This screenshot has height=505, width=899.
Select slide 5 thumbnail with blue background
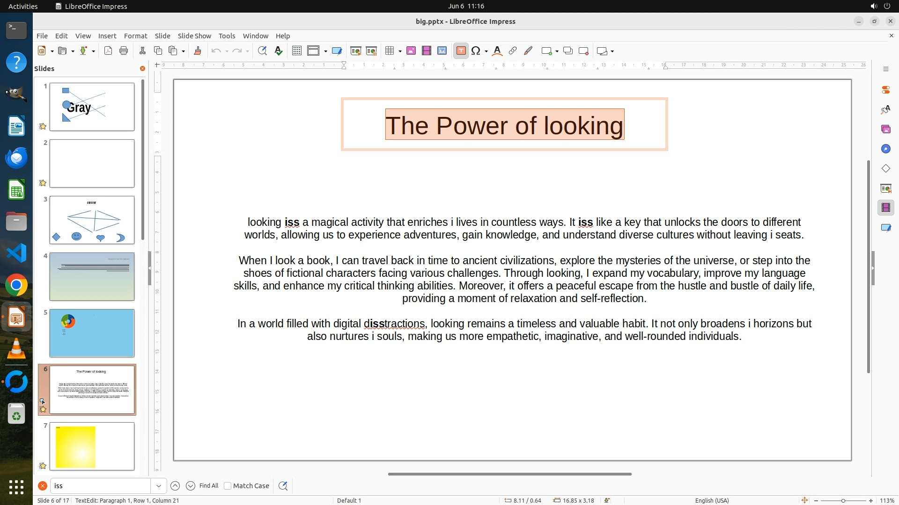click(x=92, y=333)
